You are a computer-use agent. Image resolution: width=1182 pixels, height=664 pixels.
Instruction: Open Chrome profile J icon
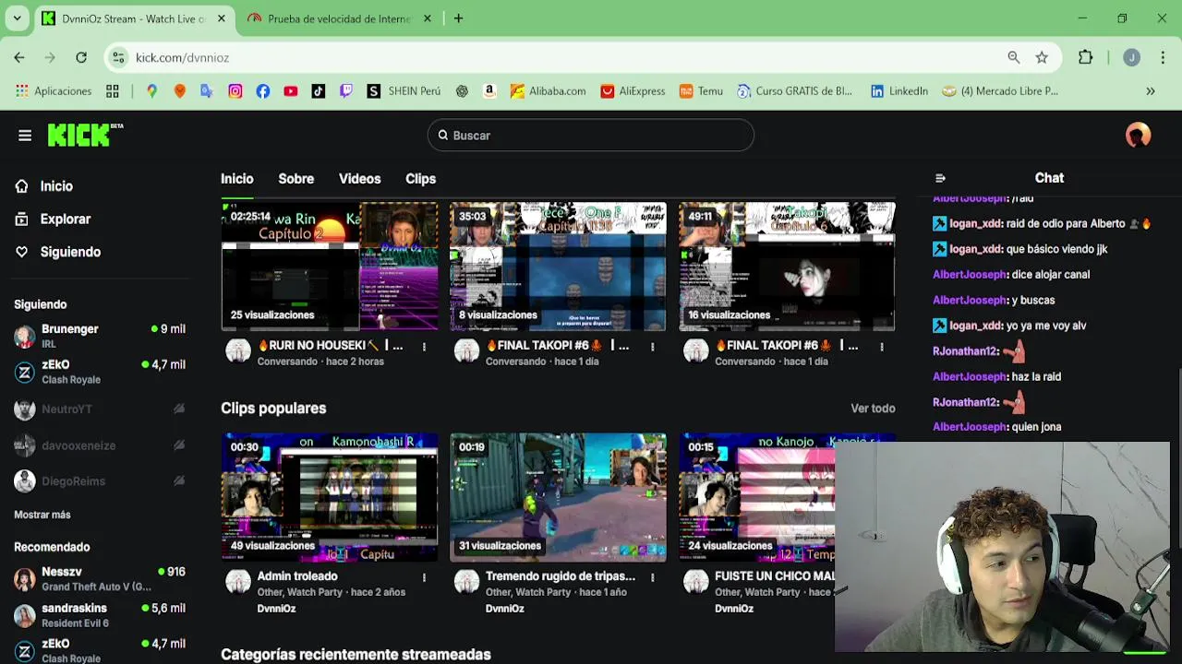coord(1131,57)
